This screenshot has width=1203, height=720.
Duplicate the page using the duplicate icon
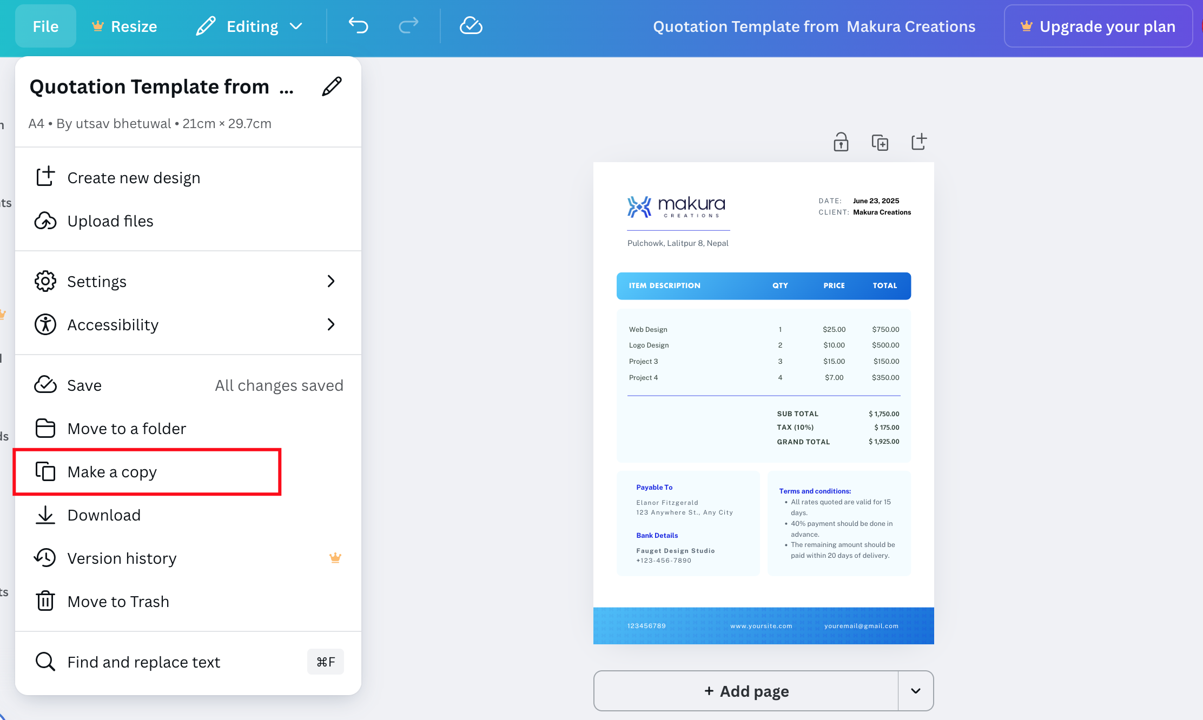pos(880,142)
